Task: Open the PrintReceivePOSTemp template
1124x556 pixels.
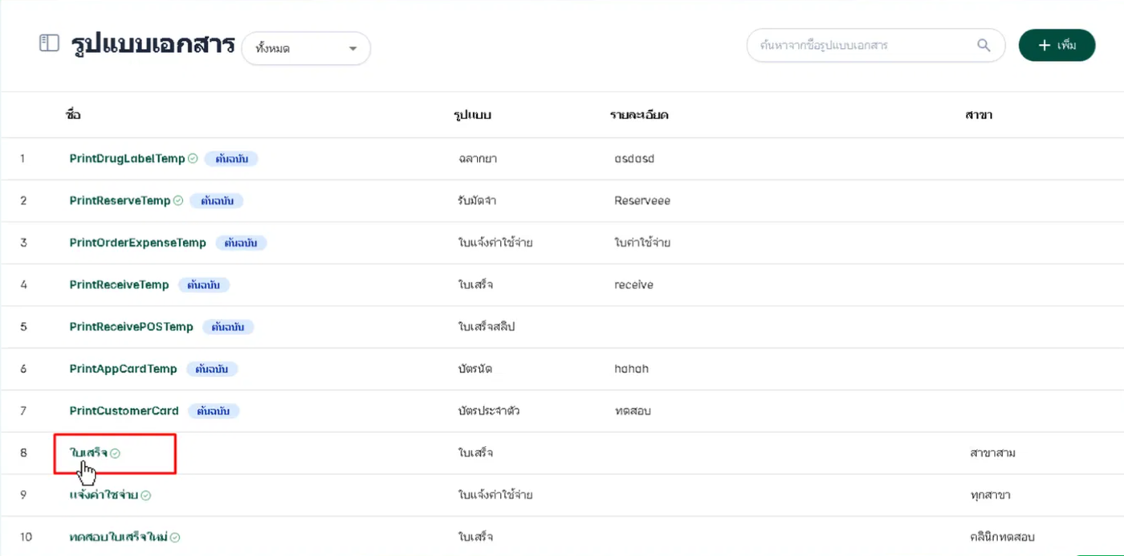Action: pos(131,327)
